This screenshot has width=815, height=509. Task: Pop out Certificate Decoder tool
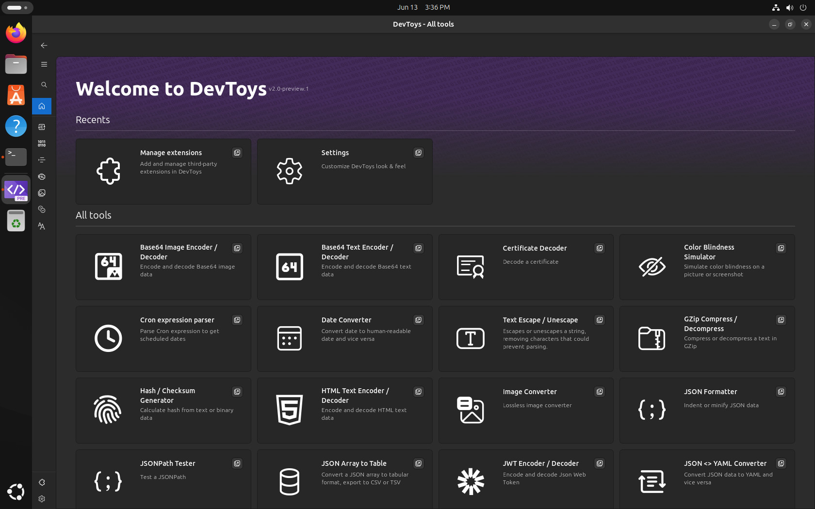coord(600,248)
